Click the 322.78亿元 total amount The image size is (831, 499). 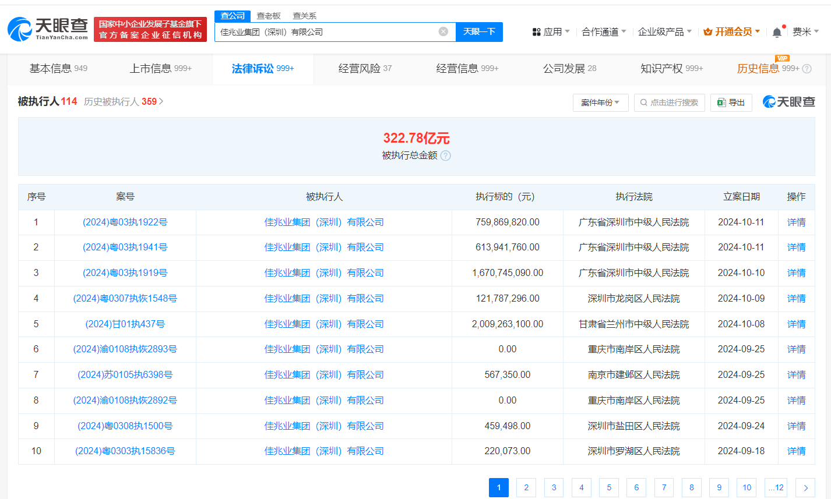point(416,138)
